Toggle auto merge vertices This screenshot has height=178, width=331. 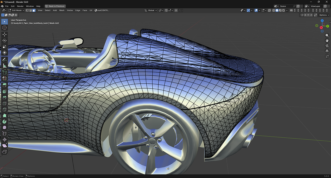tap(315, 15)
